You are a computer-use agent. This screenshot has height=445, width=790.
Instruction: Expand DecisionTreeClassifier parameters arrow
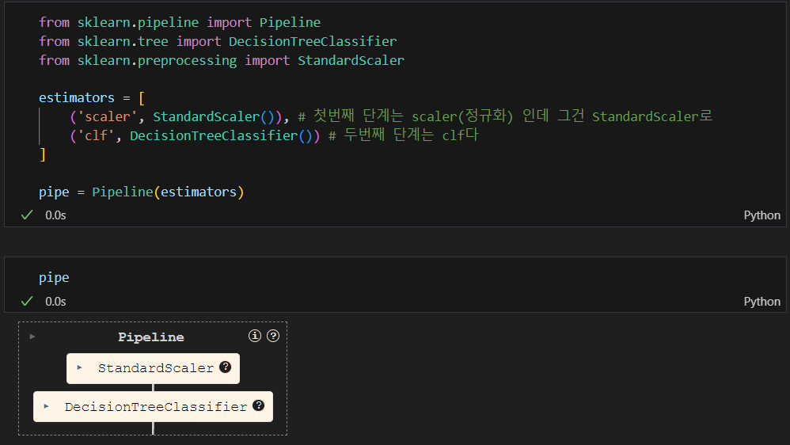[46, 405]
